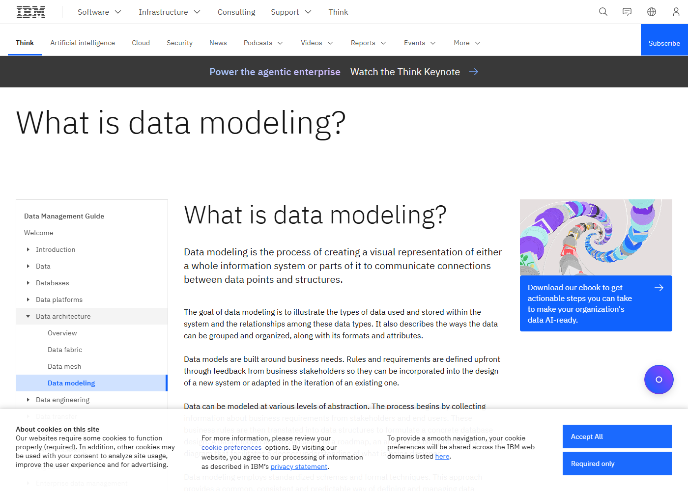Open Consulting in the top navigation
Viewport: 688px width, 491px height.
[x=236, y=12]
